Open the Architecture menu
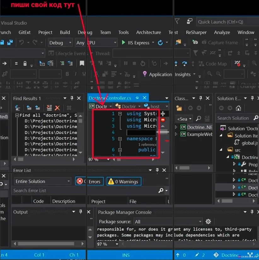The height and width of the screenshot is (260, 259). click(x=148, y=32)
